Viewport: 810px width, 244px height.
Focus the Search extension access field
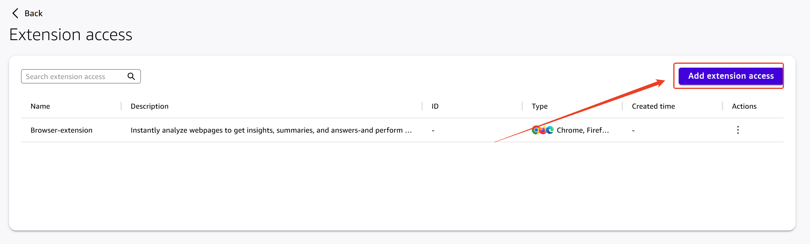point(81,76)
